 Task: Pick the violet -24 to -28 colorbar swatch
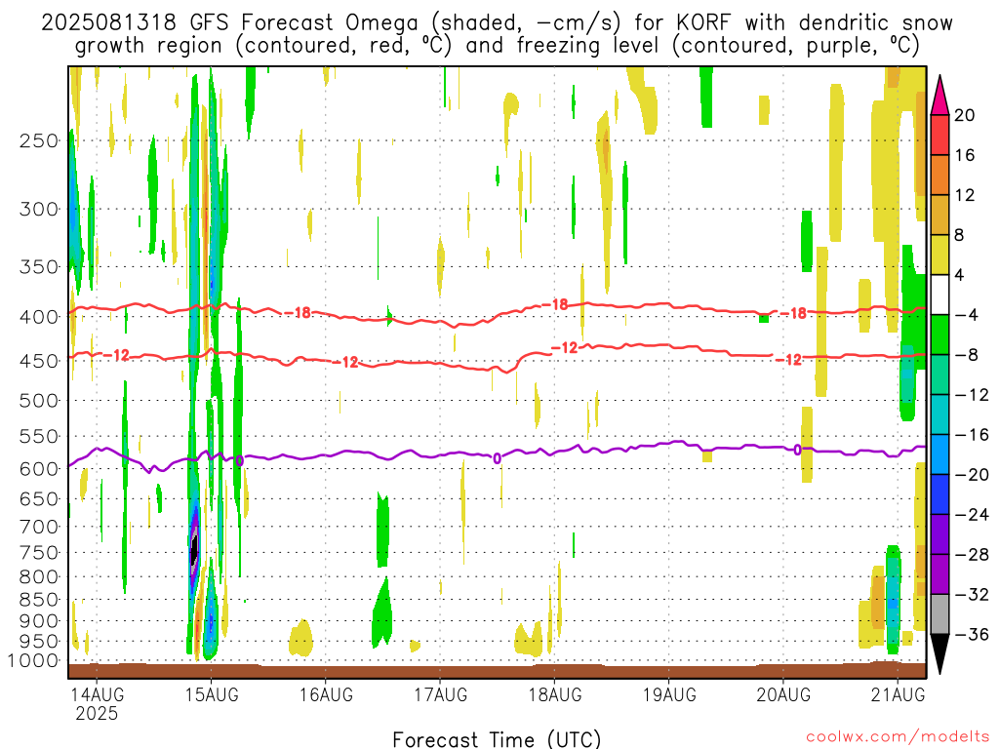pos(939,534)
